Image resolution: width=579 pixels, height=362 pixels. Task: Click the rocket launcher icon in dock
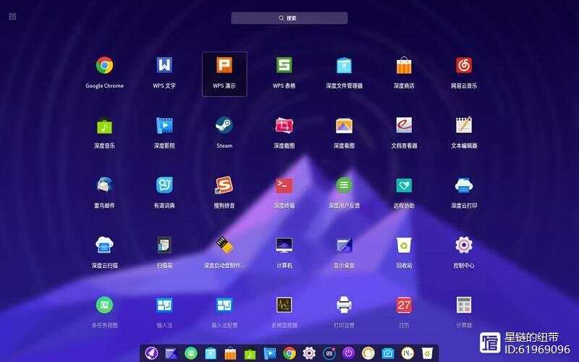click(151, 353)
